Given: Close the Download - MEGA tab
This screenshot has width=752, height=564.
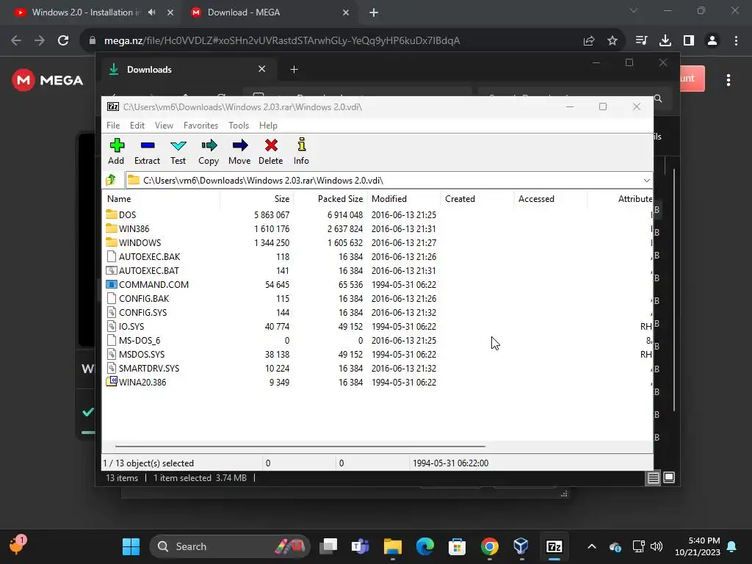Looking at the screenshot, I should 346,12.
